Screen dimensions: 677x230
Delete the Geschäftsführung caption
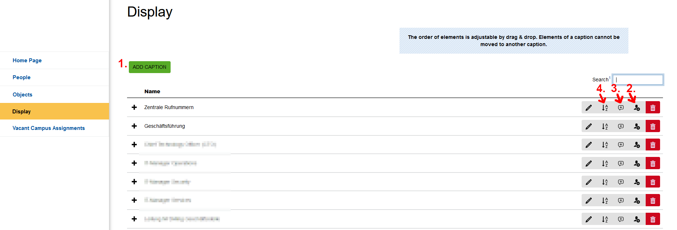pos(653,126)
